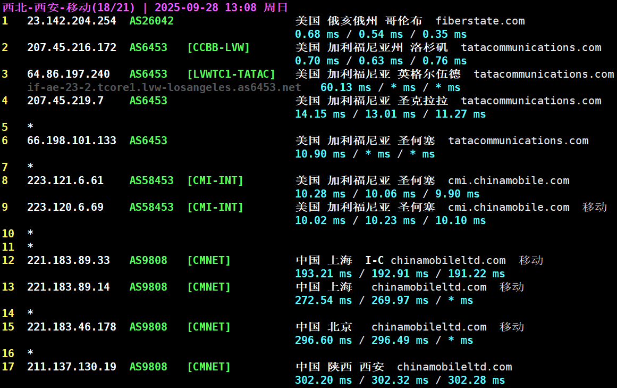Click the IP address 223.120.6.69

65,207
